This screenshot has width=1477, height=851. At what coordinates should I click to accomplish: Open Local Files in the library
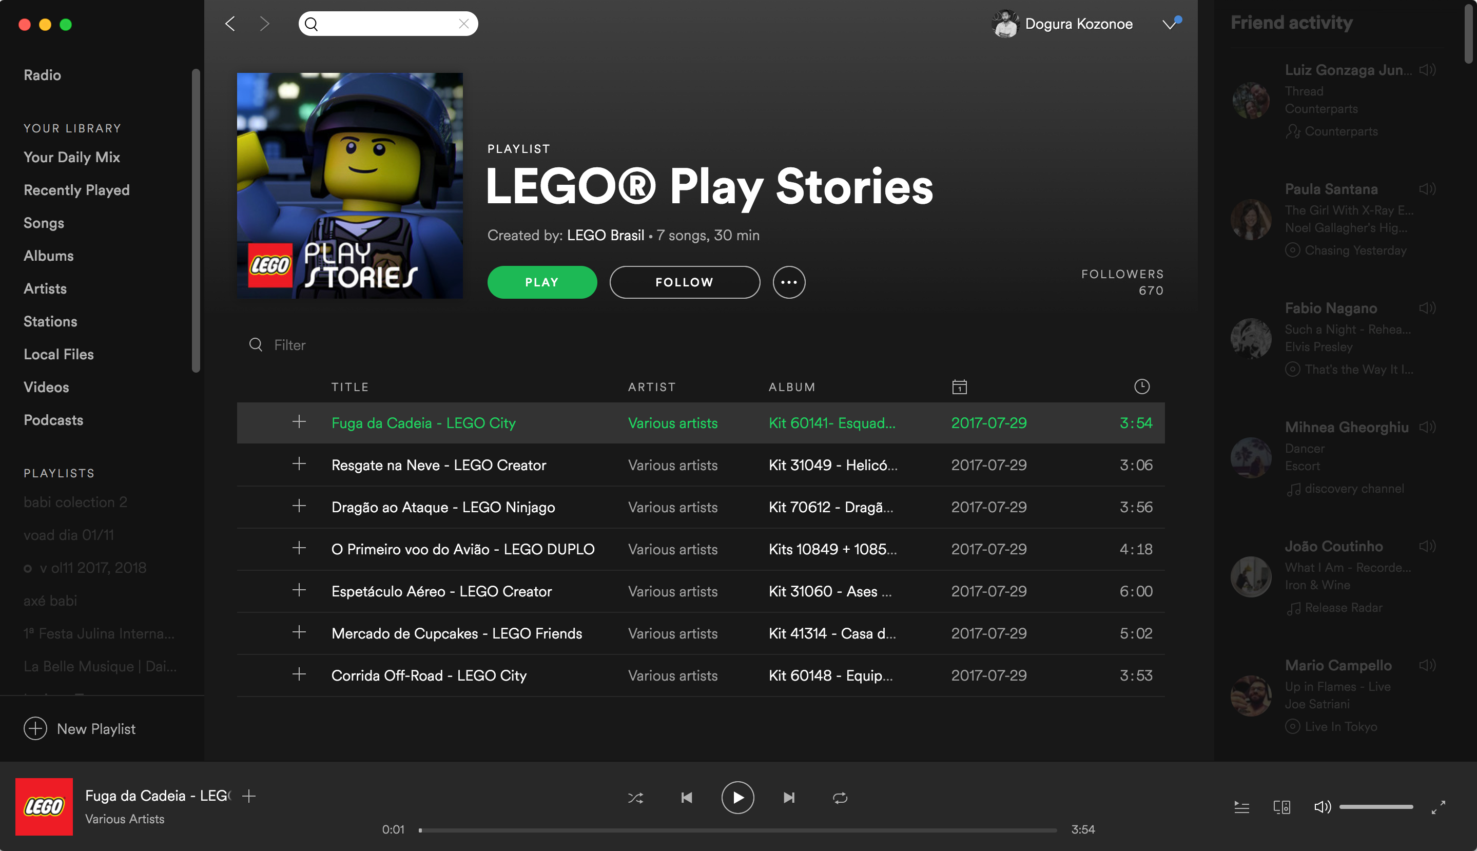(x=58, y=354)
